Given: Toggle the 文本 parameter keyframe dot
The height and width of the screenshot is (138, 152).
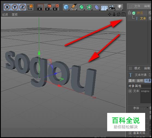Looking at the screenshot, I should pyautogui.click(x=130, y=91).
